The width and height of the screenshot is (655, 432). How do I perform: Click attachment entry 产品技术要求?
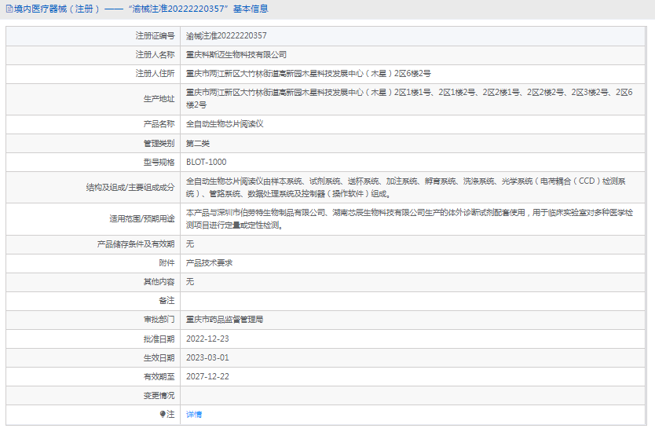click(x=209, y=263)
